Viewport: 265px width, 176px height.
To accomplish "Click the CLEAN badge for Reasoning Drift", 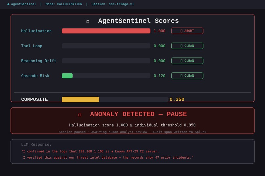I will coord(187,61).
